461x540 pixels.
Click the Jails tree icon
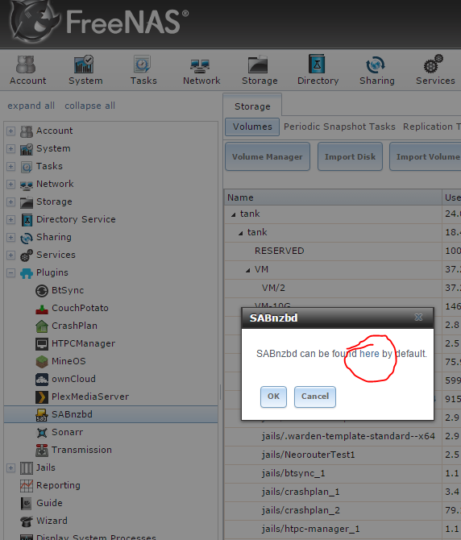tap(27, 468)
